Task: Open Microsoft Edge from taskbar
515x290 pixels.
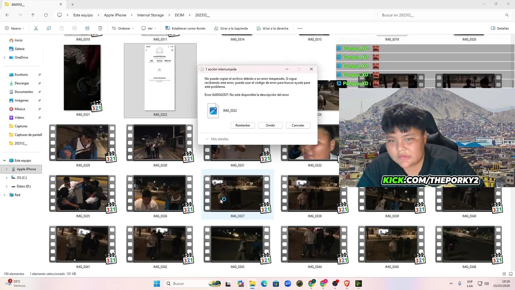Action: [264, 284]
